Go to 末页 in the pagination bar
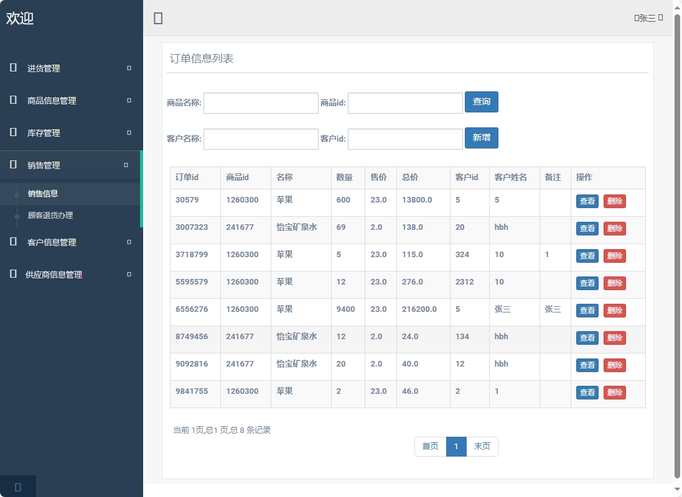 coord(482,446)
